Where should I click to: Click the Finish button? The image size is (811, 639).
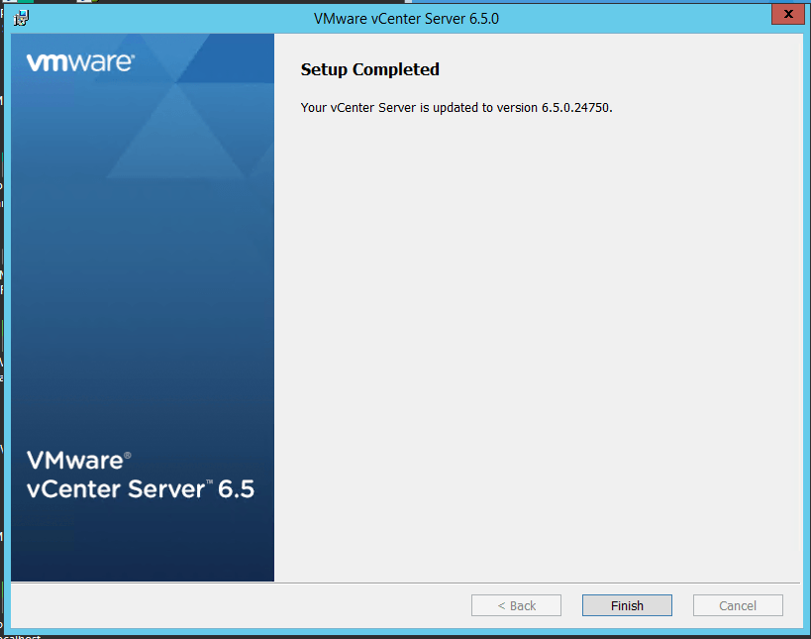point(627,605)
